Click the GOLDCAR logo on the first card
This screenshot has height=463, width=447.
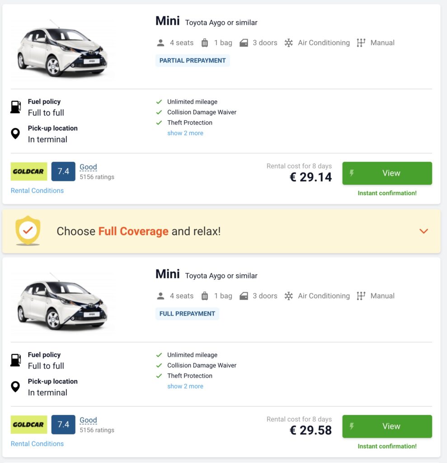[x=28, y=171]
